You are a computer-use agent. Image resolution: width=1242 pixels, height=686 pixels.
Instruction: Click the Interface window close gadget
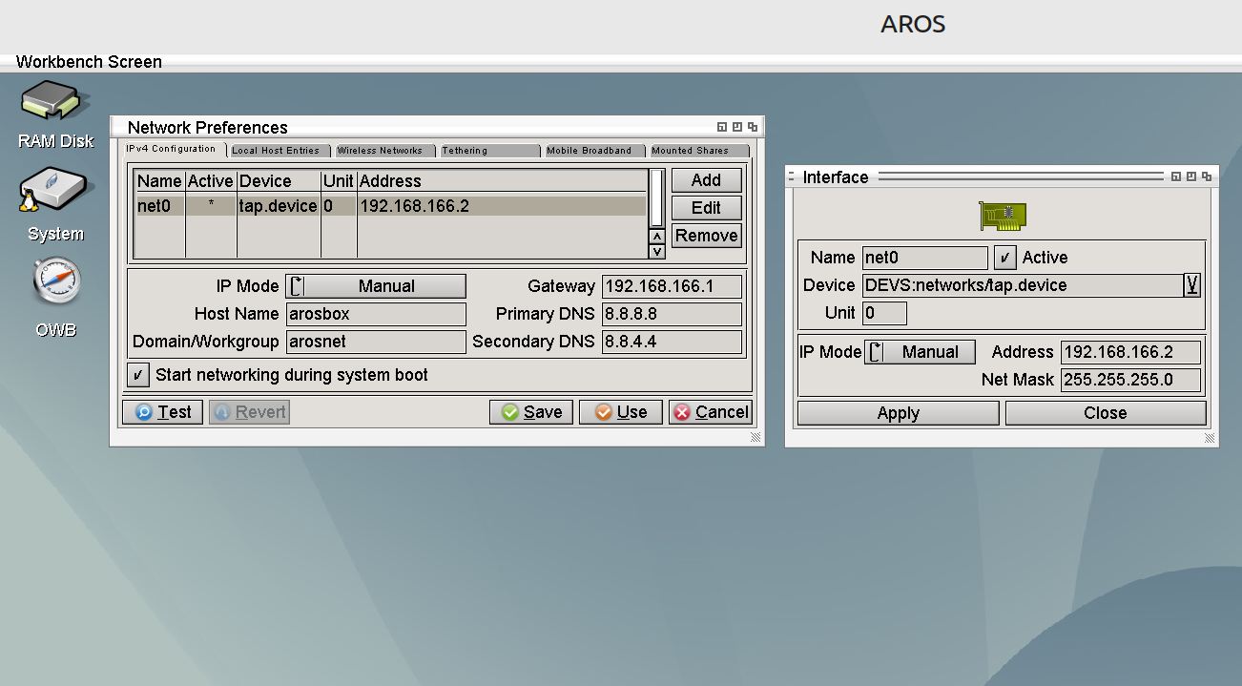click(792, 177)
